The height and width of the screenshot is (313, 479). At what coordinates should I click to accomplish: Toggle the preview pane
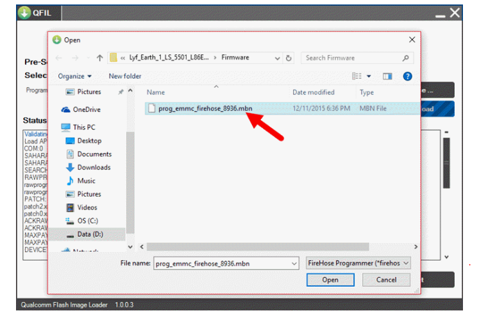387,76
